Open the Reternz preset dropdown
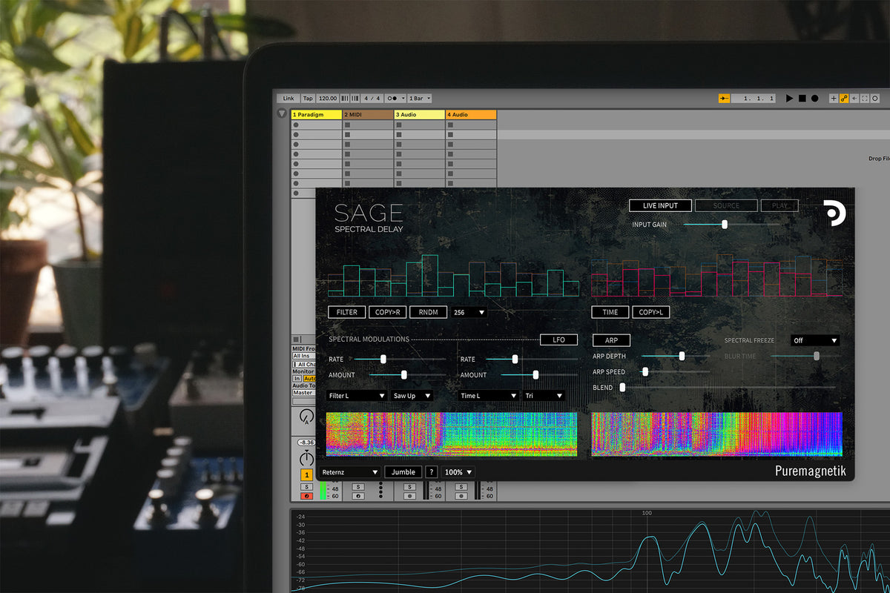The image size is (890, 593). (x=350, y=472)
